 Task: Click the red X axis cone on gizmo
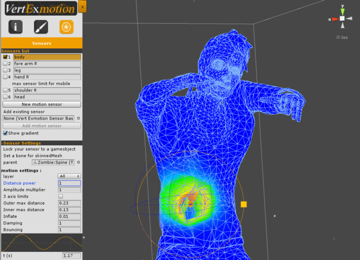point(335,19)
